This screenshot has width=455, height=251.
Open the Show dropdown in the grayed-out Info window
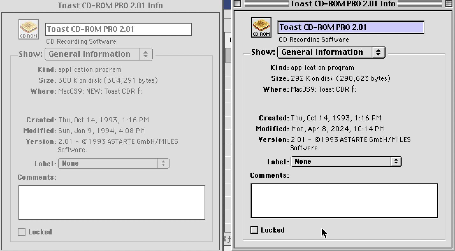(x=99, y=54)
